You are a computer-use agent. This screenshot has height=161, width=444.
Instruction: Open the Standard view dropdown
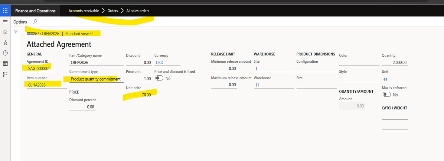(79, 34)
